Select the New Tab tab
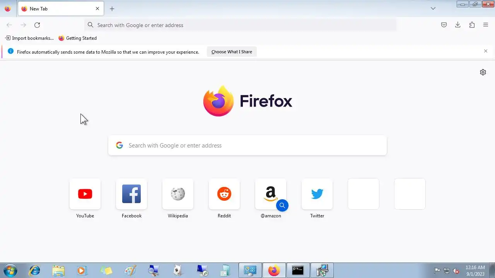 (61, 8)
